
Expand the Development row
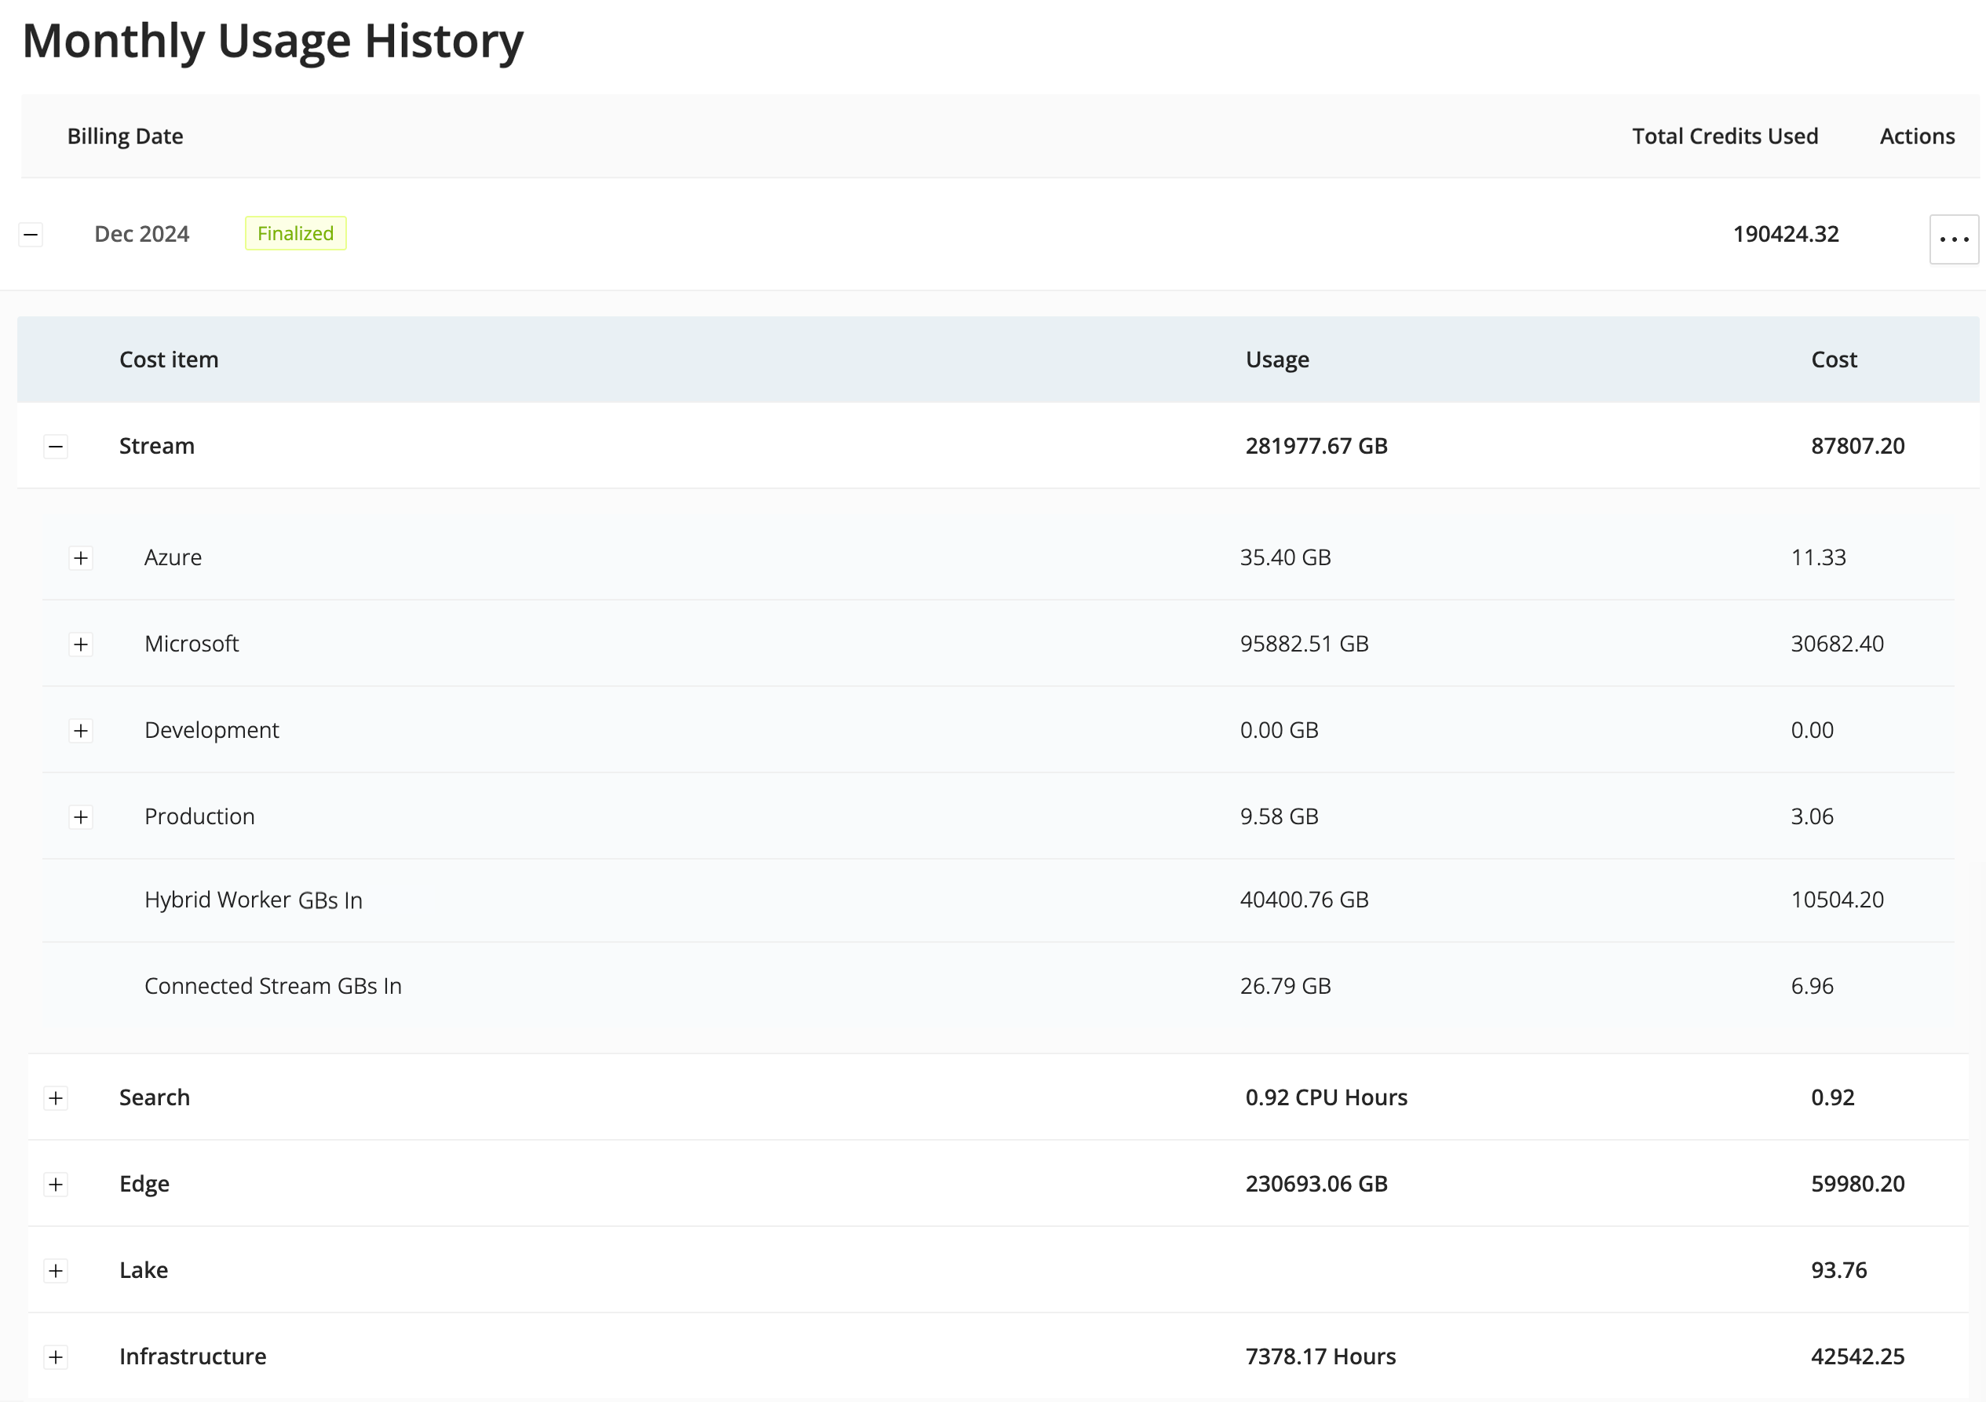(x=82, y=731)
